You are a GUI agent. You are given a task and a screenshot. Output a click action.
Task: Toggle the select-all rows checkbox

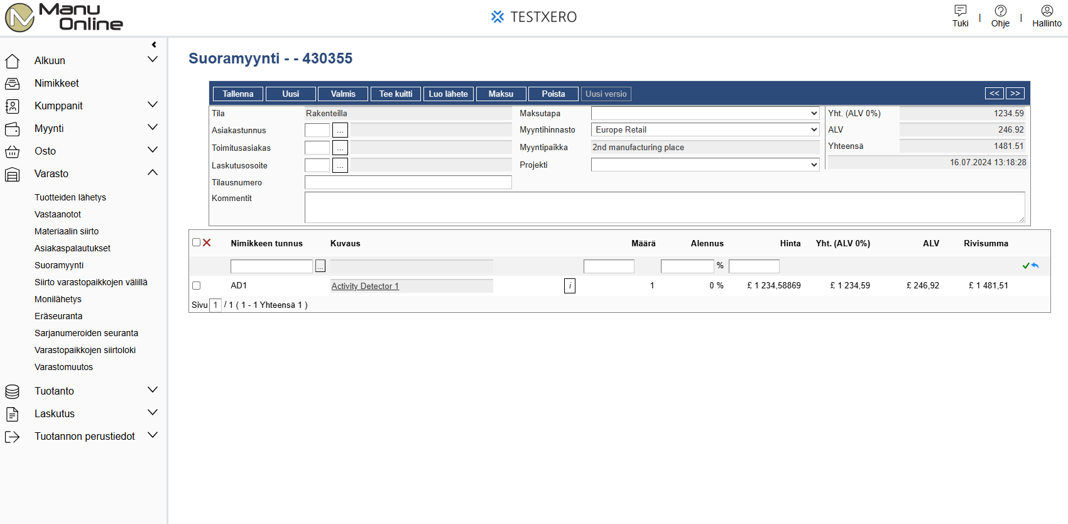pyautogui.click(x=196, y=243)
